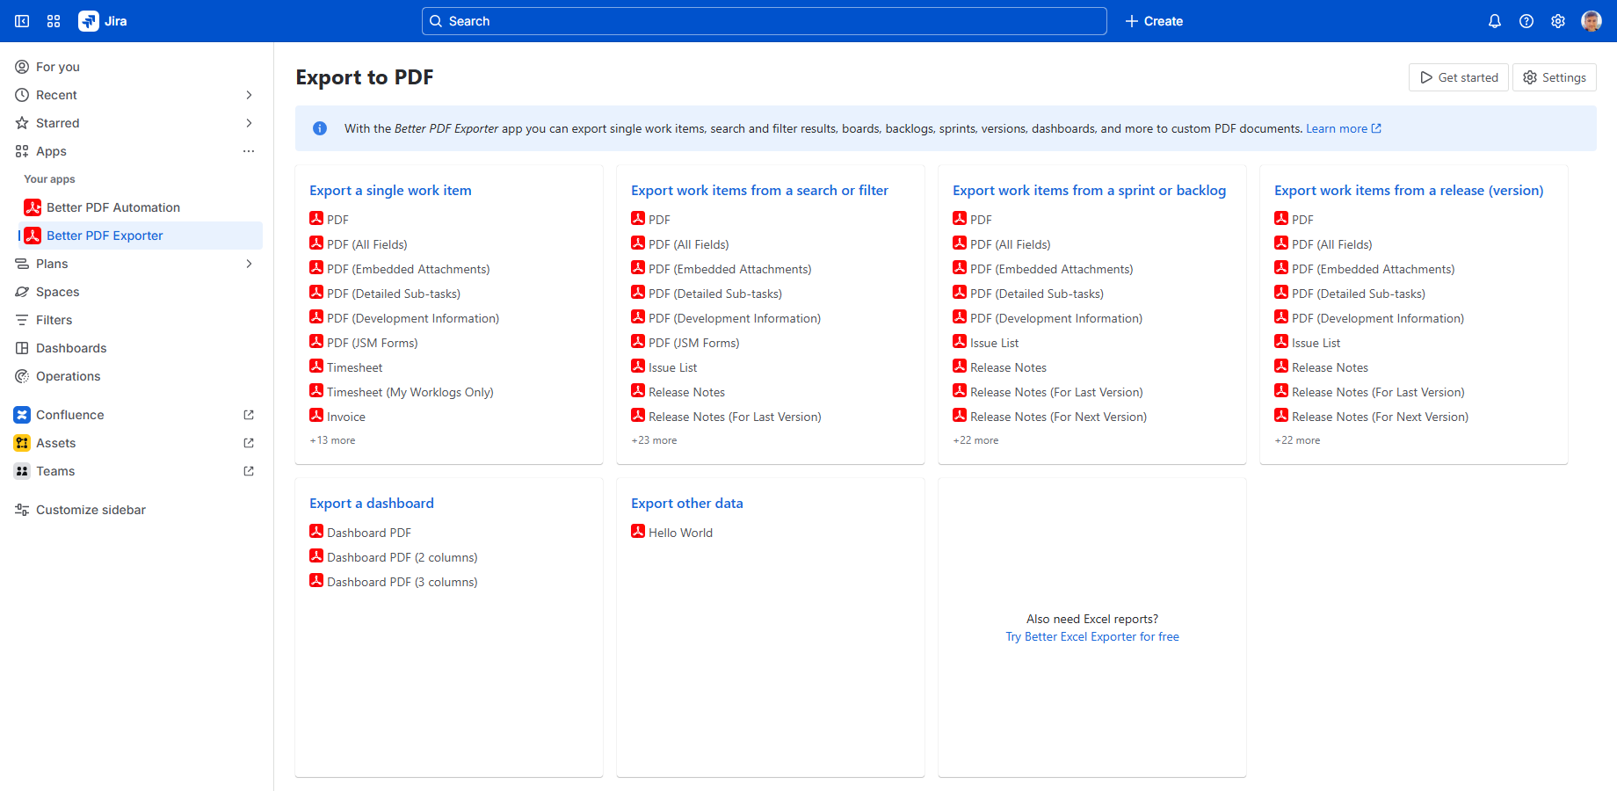Image resolution: width=1617 pixels, height=791 pixels.
Task: Open the global settings gear in header
Action: 1557,21
